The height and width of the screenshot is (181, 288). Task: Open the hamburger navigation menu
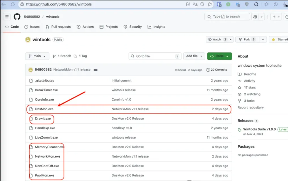tap(7, 17)
